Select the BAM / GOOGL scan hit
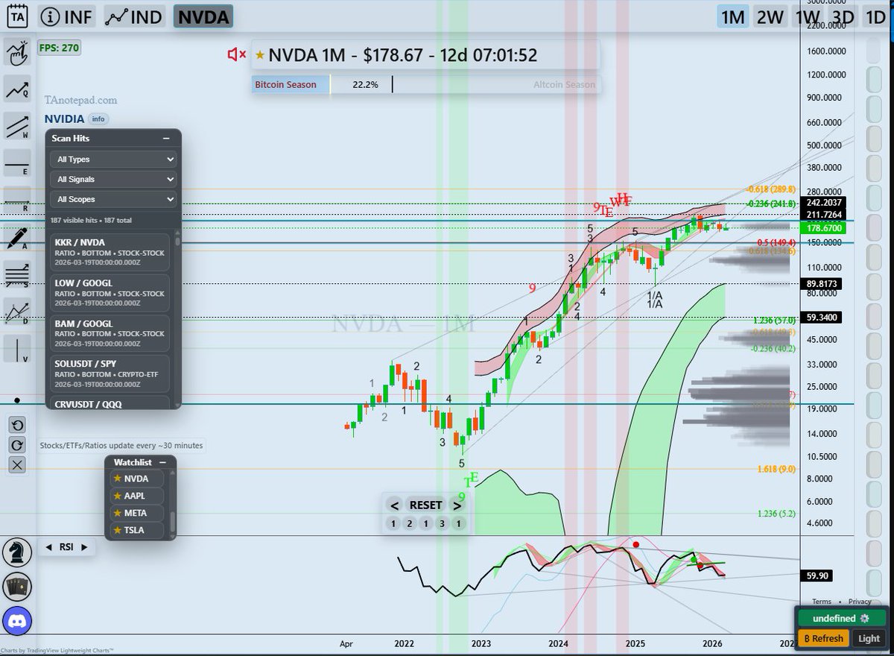Viewport: 894px width, 656px height. click(x=111, y=333)
